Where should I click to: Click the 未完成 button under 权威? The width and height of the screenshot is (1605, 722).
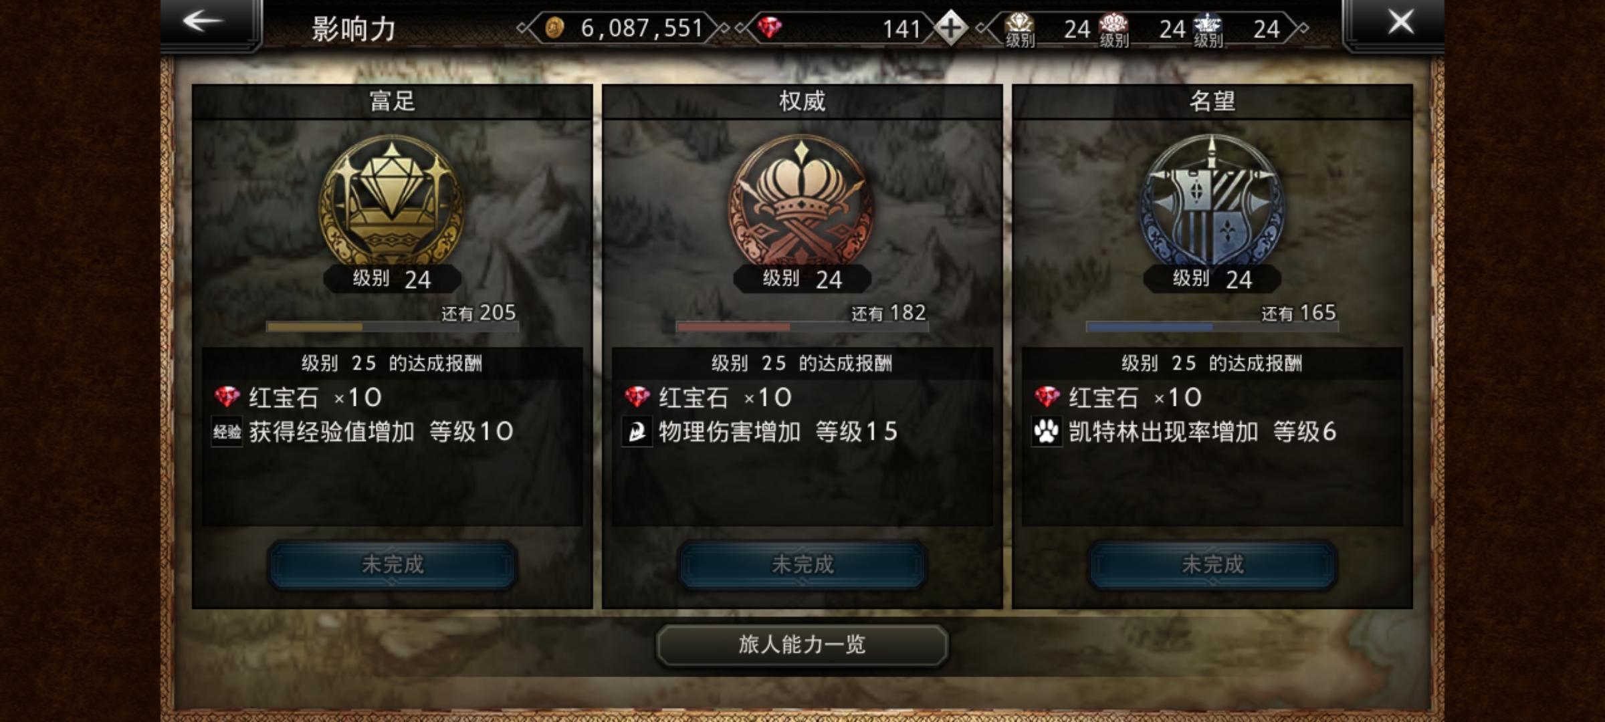802,565
